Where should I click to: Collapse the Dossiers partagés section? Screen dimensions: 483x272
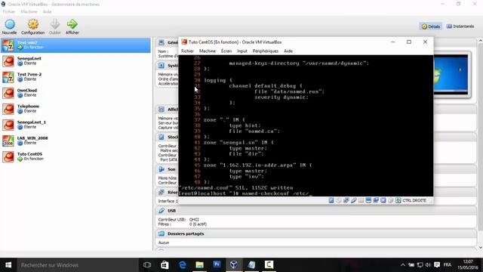[x=186, y=233]
